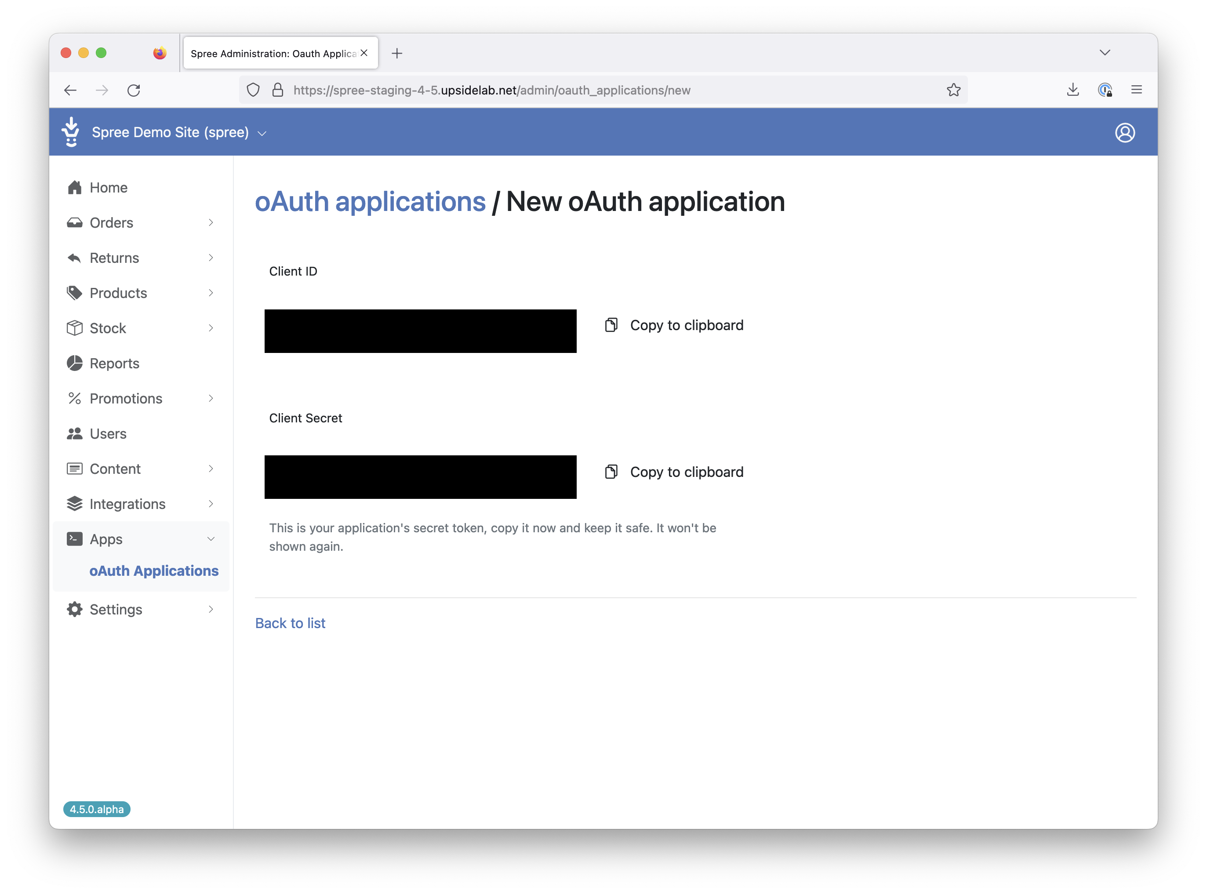Open a new browser tab
Screen dimensions: 1207x894
397,53
